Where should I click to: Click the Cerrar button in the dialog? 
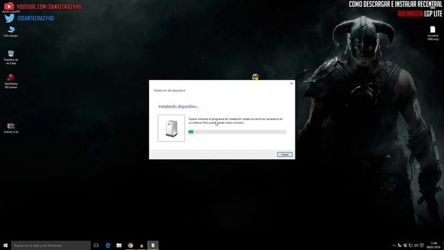tap(284, 154)
